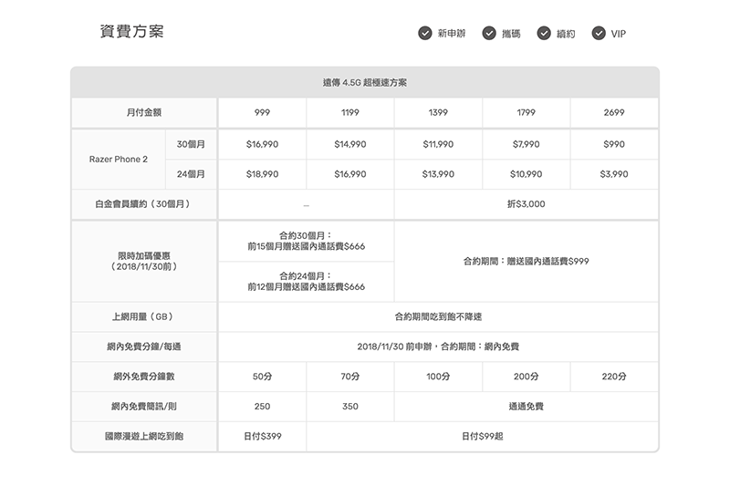Click the 遠傳 4.5G 超極速方案 table header

pos(365,82)
